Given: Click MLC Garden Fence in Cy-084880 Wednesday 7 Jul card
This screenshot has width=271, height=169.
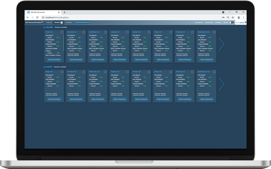Looking at the screenshot, I should click(x=97, y=48).
